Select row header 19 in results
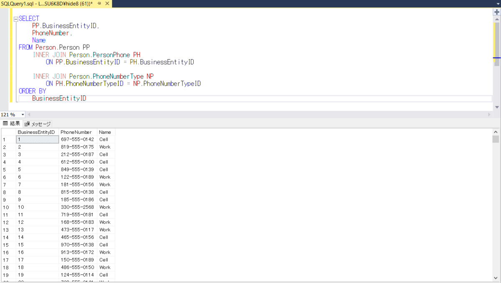This screenshot has height=283, width=501. point(8,275)
